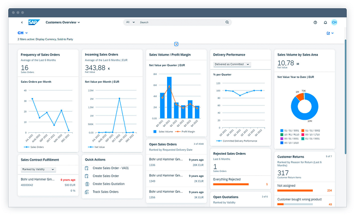The image size is (355, 215).
Task: Open the Delivered as Committed dropdown
Action: (232, 64)
